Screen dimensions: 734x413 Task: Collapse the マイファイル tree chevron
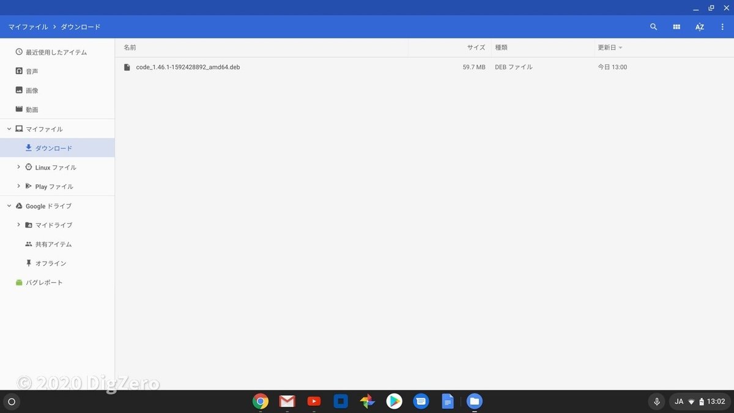(x=9, y=129)
